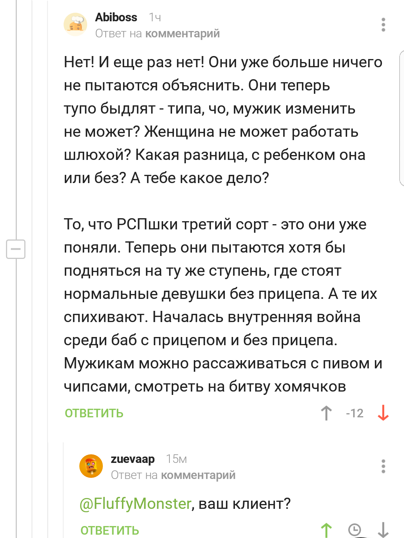Click the 1ч timestamp on Abiboss comment
The width and height of the screenshot is (404, 538).
coord(155,17)
